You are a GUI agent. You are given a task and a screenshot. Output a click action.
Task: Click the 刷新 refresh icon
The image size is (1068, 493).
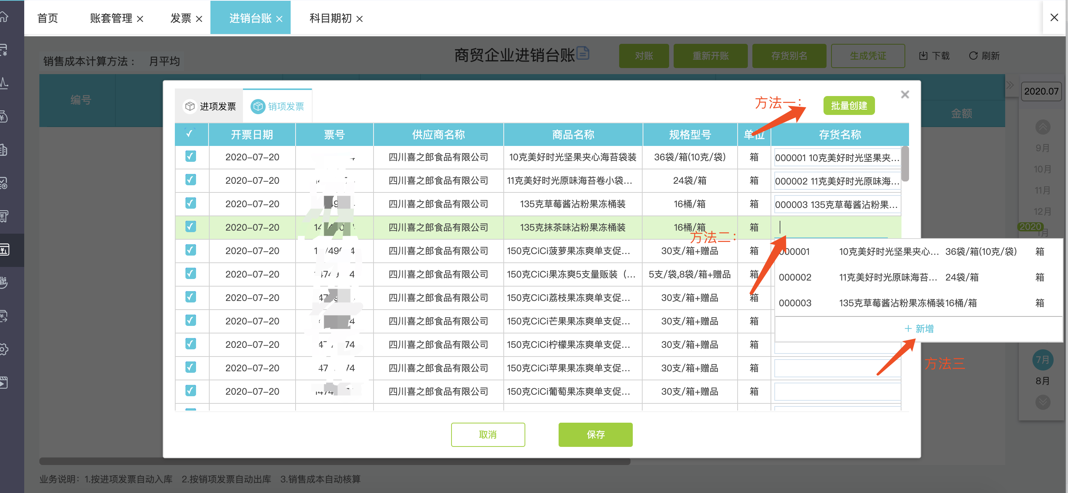[973, 56]
